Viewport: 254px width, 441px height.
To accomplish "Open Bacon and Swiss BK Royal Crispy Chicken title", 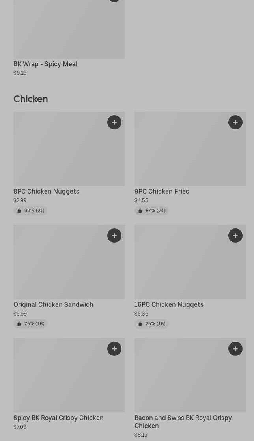I will coord(183,422).
